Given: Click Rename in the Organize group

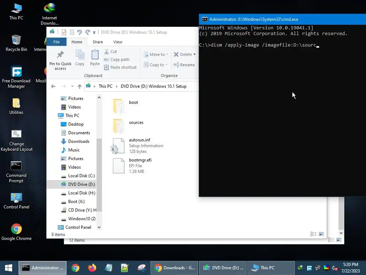Looking at the screenshot, I should [x=184, y=65].
